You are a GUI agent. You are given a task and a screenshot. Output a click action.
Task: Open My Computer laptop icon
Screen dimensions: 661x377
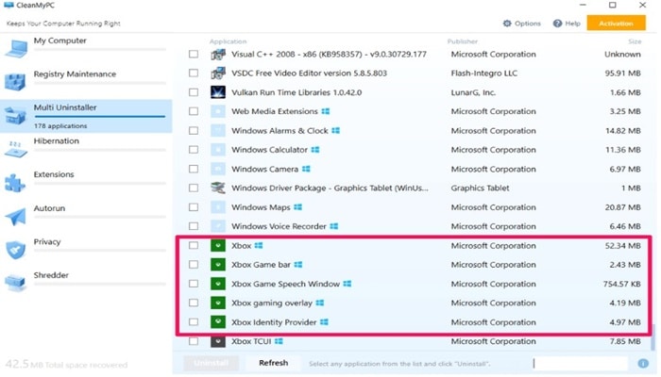(x=16, y=49)
